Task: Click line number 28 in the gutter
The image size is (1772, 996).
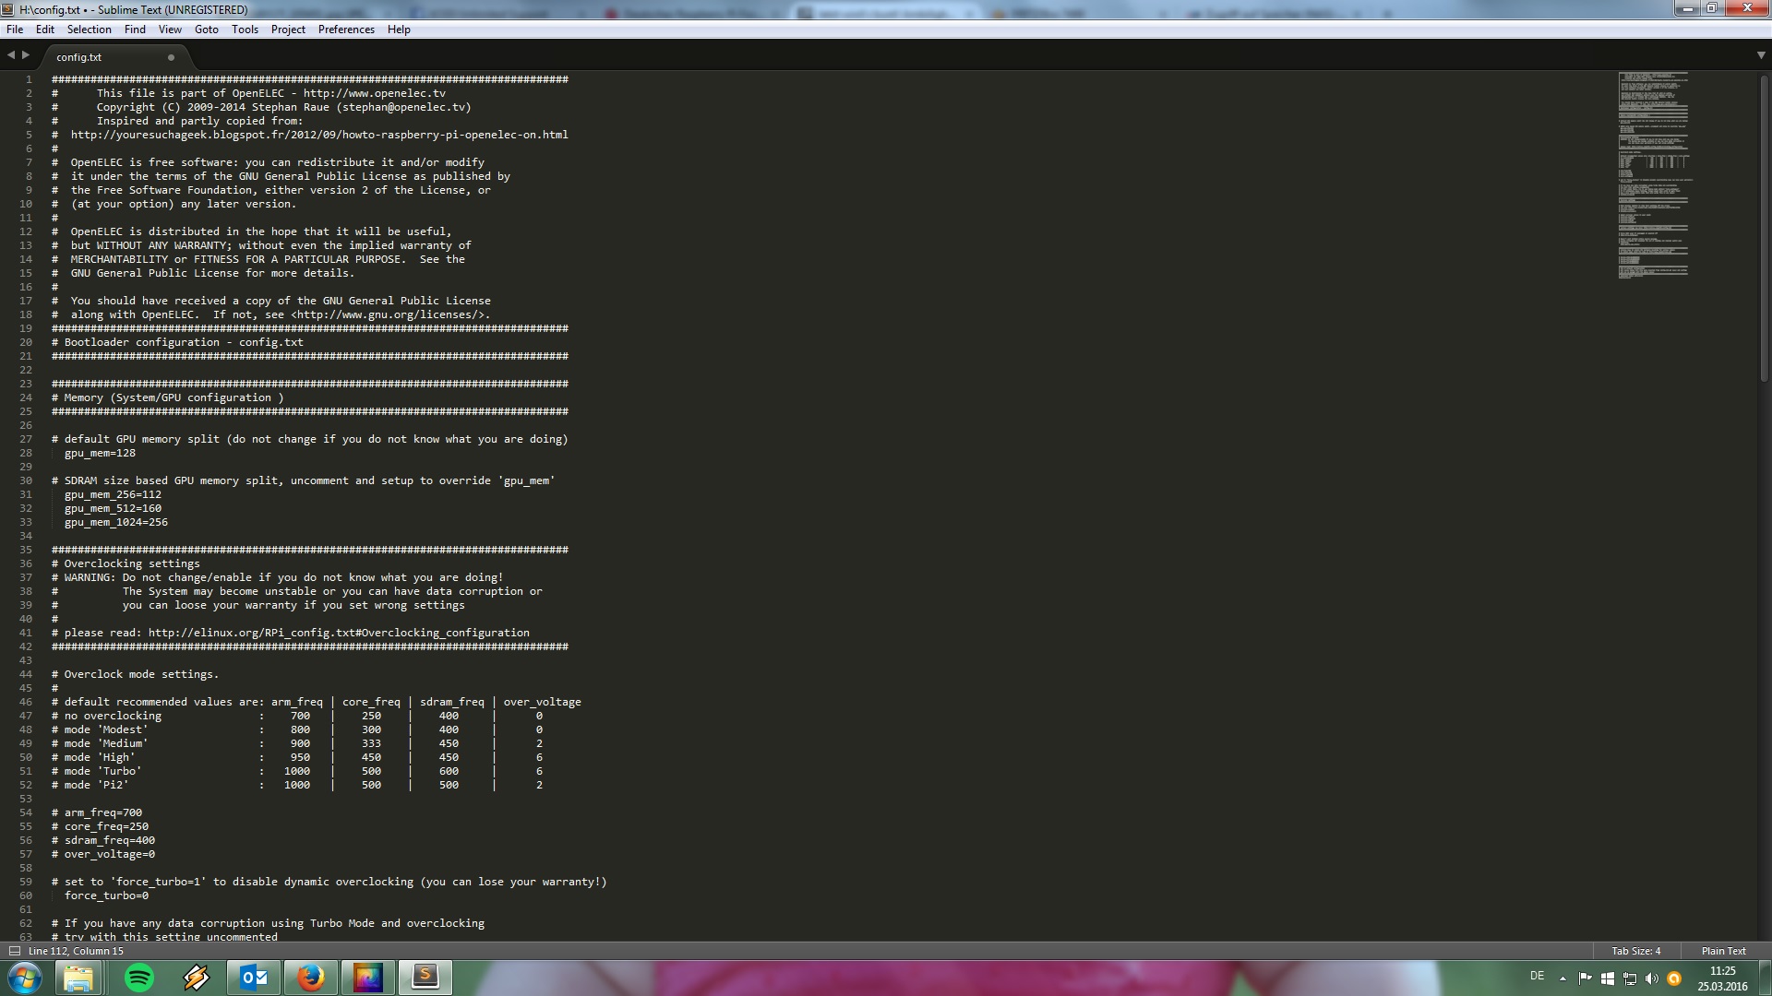Action: click(x=26, y=453)
